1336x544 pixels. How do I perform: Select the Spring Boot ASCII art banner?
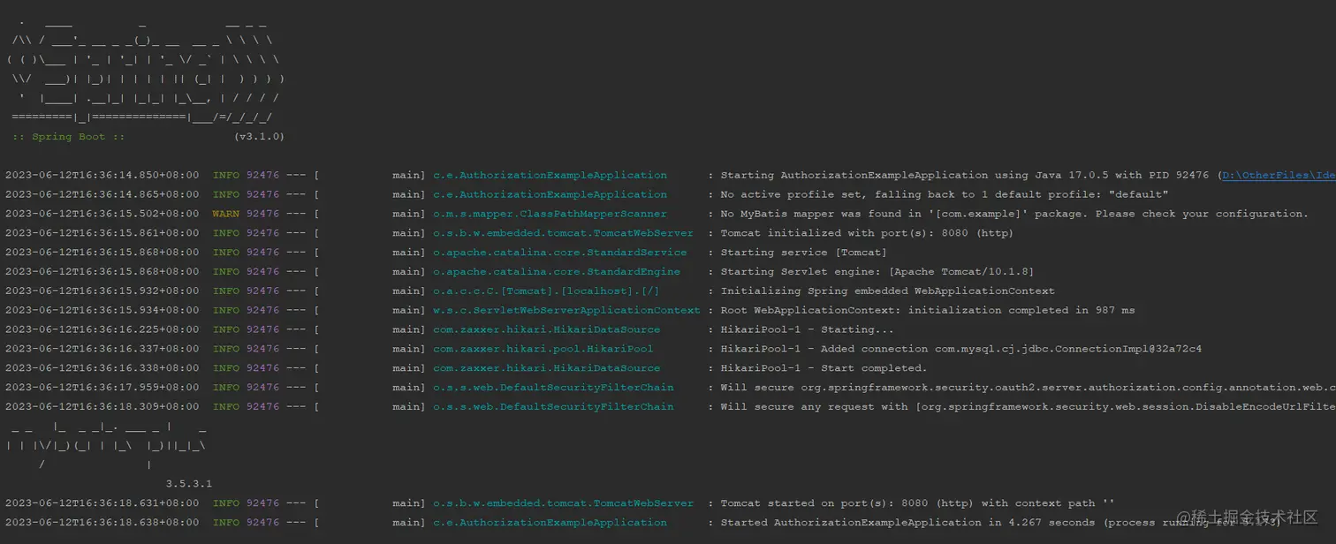click(141, 66)
